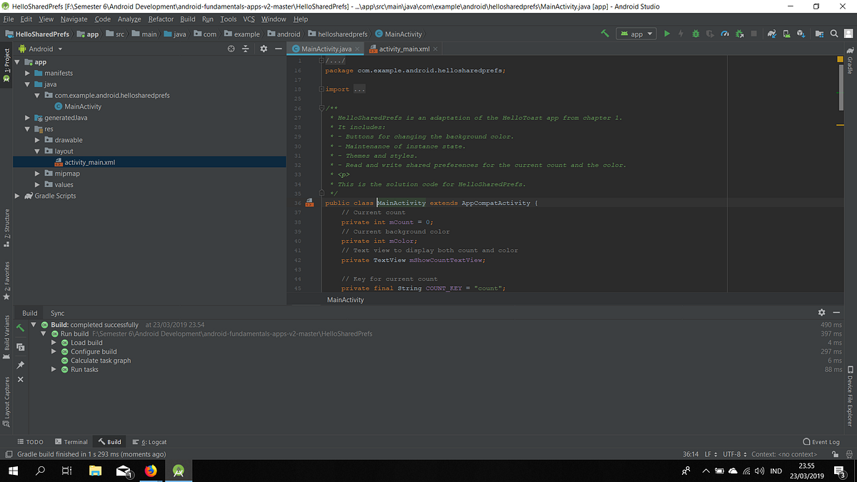857x482 pixels.
Task: Toggle the Terminal tool window button
Action: pos(71,442)
